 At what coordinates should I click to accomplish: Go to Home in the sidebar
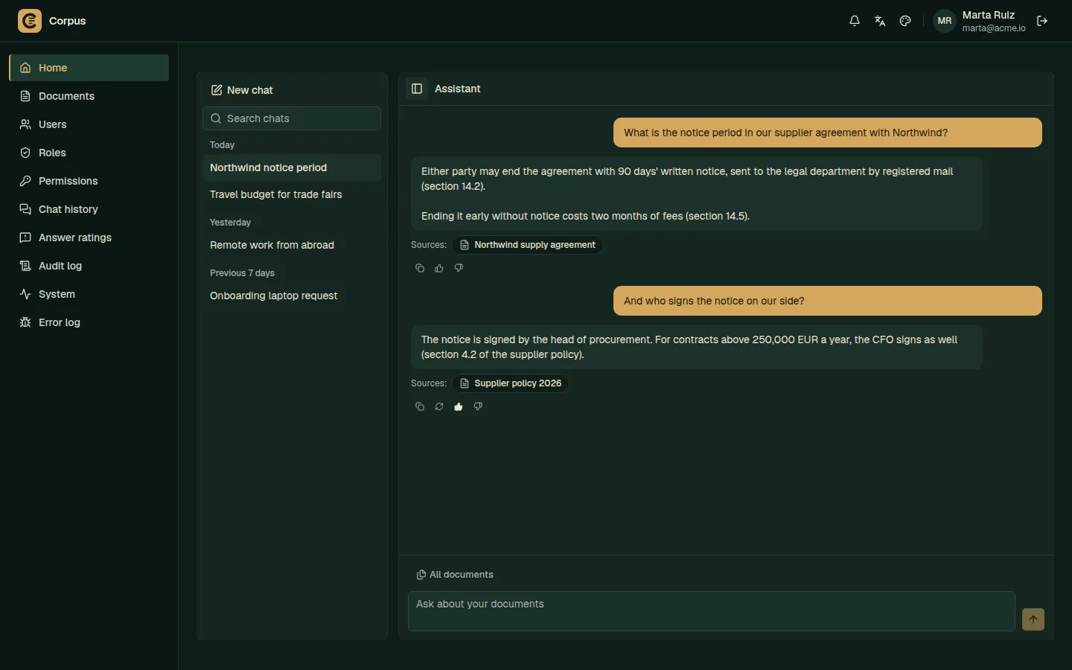click(x=89, y=68)
